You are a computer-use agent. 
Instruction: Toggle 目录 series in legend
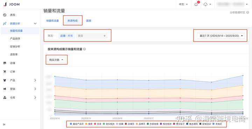coord(98,124)
